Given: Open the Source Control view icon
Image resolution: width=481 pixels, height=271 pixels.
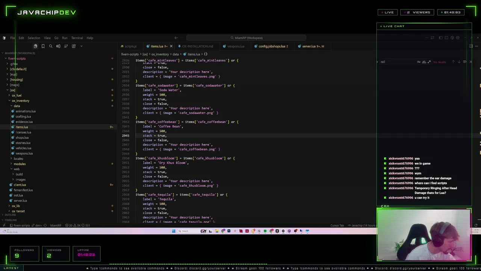Looking at the screenshot, I should pyautogui.click(x=66, y=46).
